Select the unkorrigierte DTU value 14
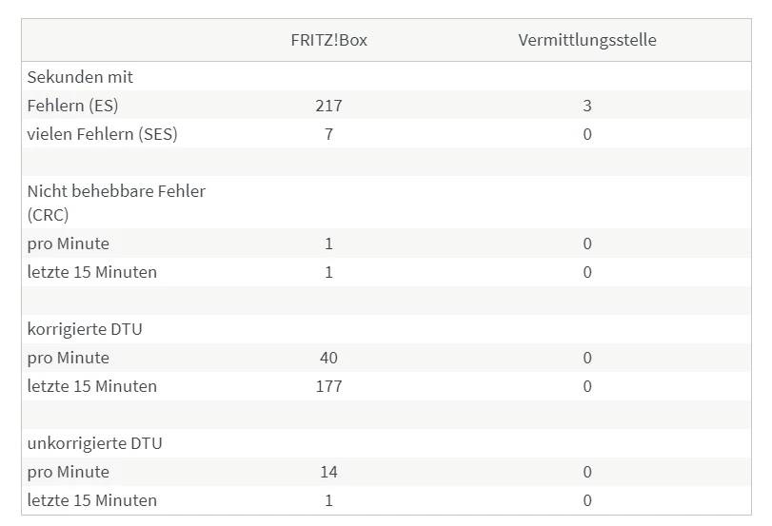 (x=329, y=472)
